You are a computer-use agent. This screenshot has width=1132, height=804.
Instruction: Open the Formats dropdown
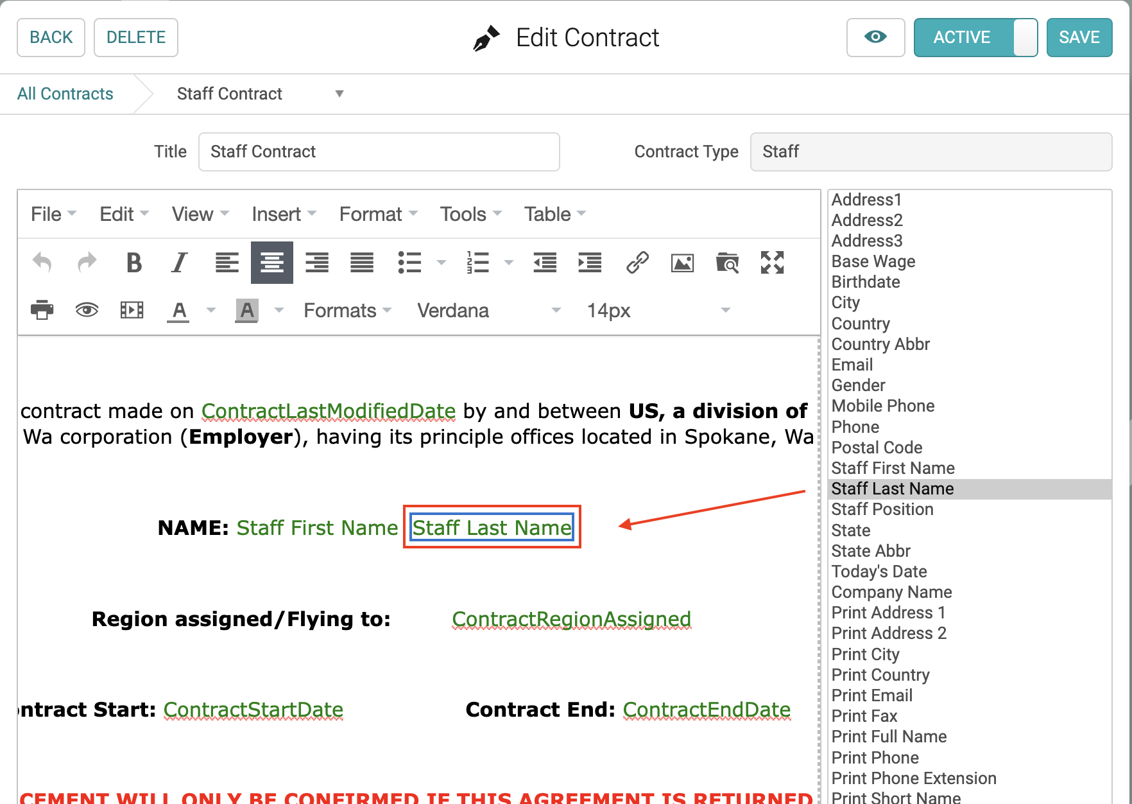pyautogui.click(x=347, y=311)
